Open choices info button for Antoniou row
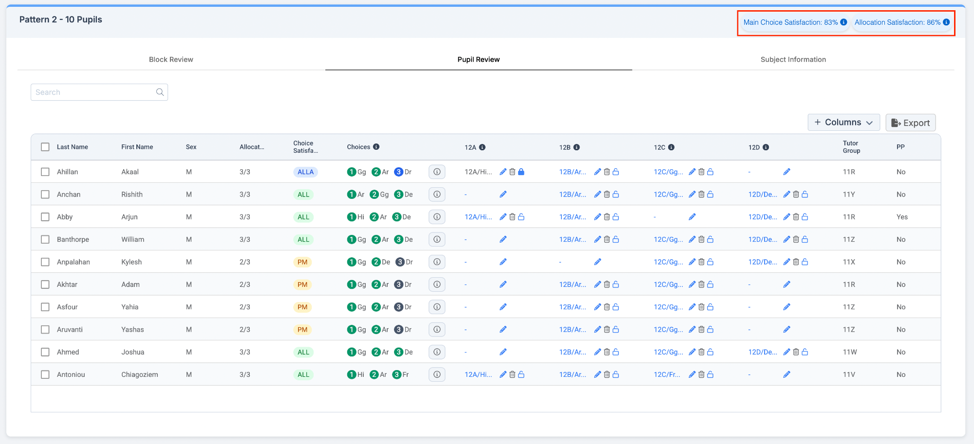 437,374
